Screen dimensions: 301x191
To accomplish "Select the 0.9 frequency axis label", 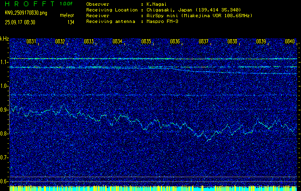I will [3, 110].
